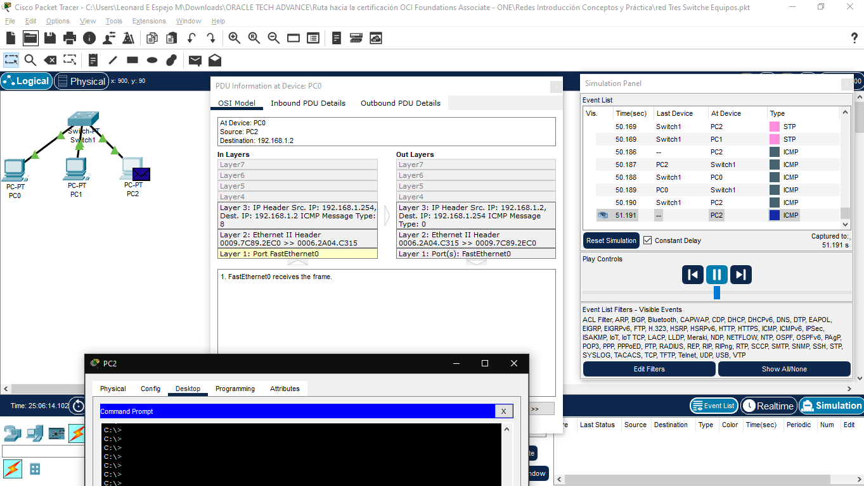The width and height of the screenshot is (864, 486).
Task: Open Network Information icon in toolbar
Action: click(x=89, y=38)
